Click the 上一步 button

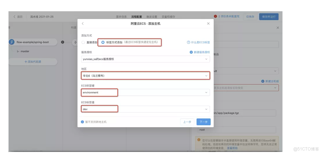click(187, 122)
